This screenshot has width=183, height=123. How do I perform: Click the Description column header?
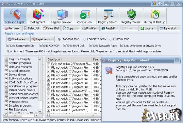[69, 59]
